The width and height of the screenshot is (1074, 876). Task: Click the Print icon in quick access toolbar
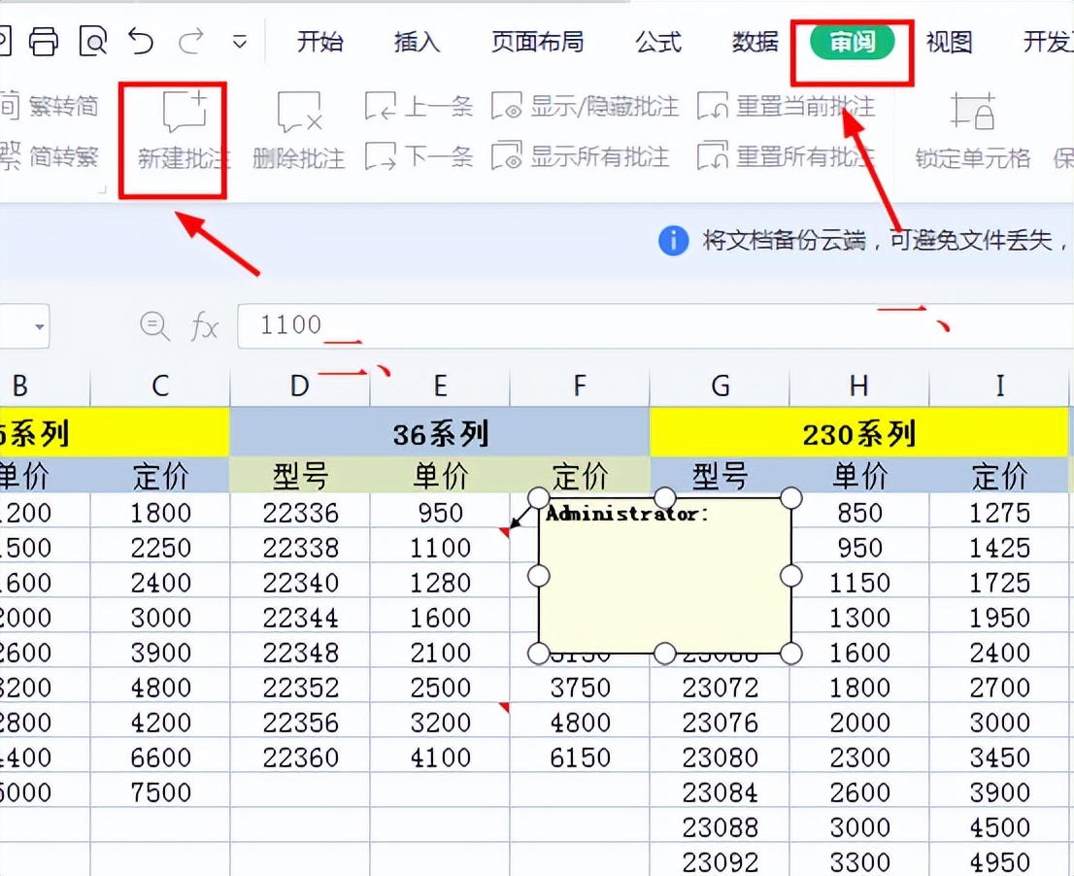tap(43, 41)
